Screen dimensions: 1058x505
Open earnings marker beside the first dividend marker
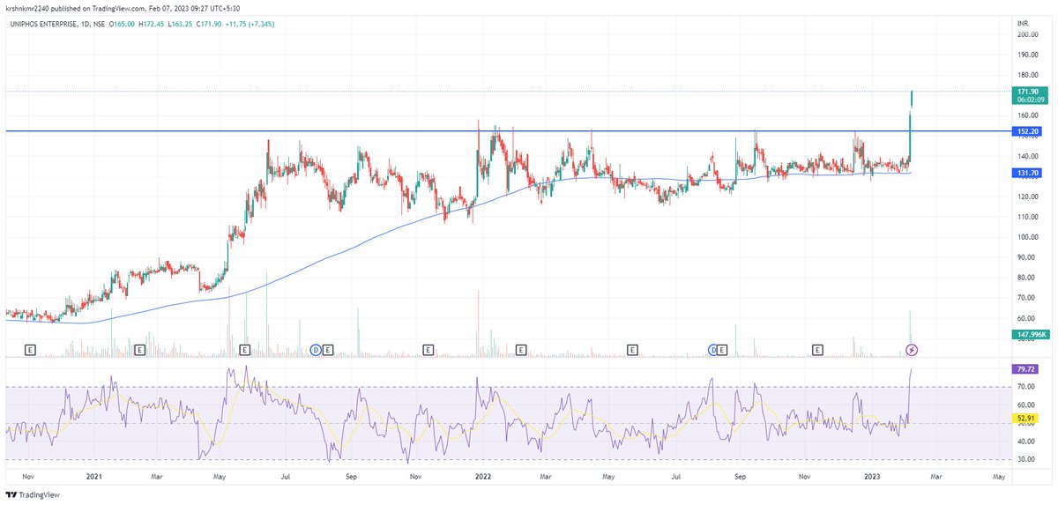point(328,350)
